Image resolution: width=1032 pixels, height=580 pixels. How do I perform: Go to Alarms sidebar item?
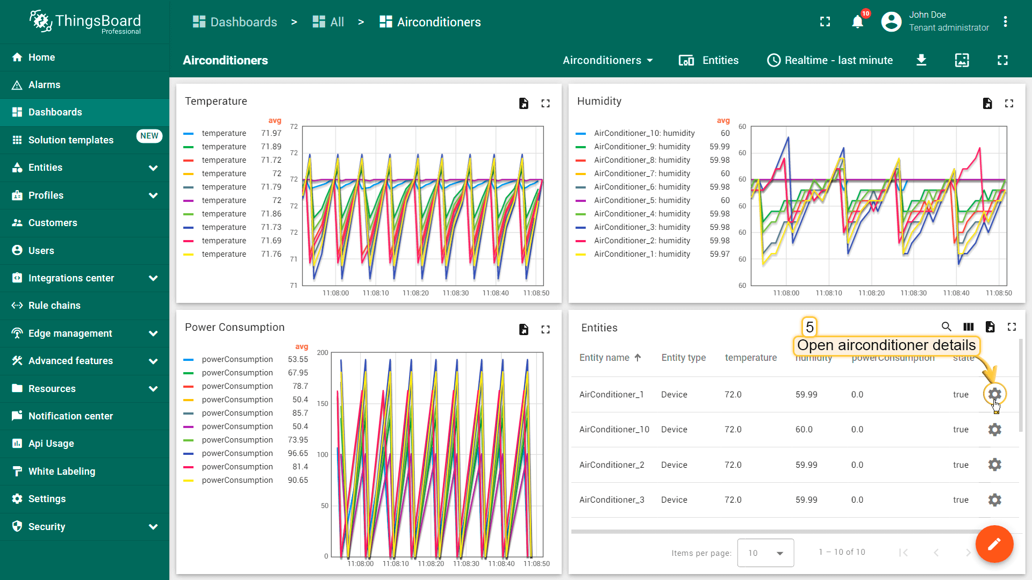click(x=44, y=85)
